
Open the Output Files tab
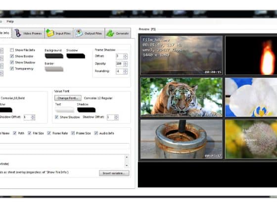[x=89, y=33]
